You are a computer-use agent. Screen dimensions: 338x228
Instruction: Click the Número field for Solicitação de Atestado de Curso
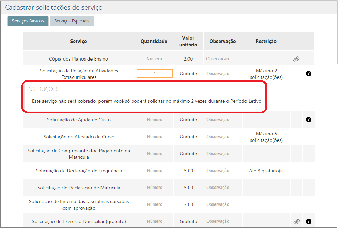(x=154, y=136)
